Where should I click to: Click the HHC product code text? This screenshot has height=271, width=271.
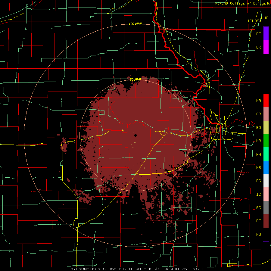coord(264,18)
